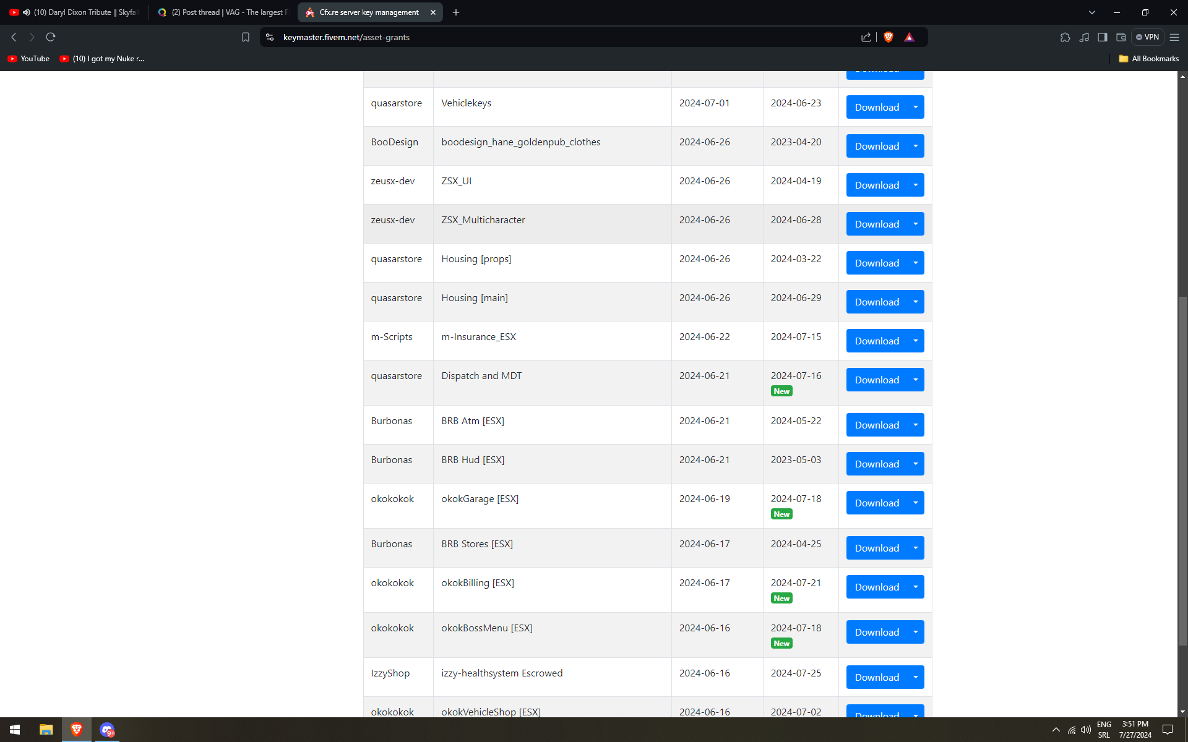Download the ZSX_UI asset
1188x742 pixels.
(877, 185)
